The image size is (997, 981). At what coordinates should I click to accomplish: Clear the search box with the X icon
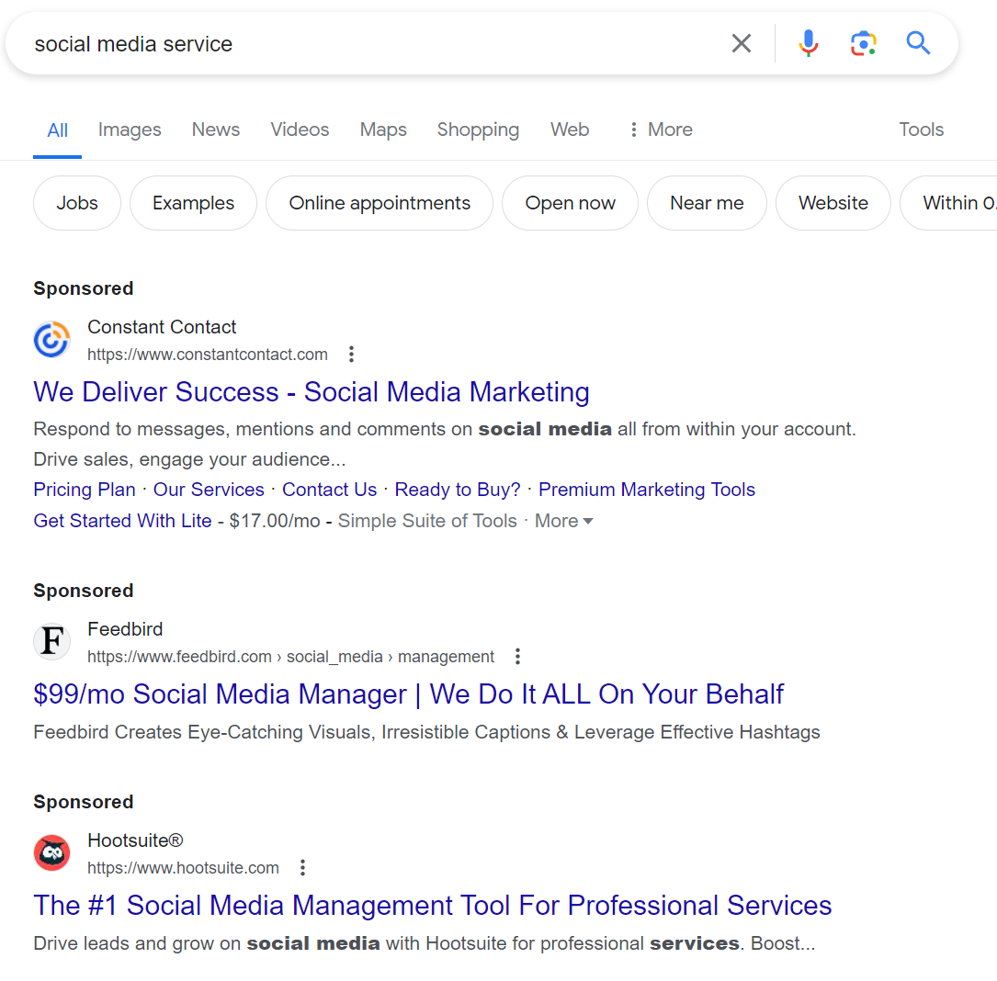[x=741, y=43]
